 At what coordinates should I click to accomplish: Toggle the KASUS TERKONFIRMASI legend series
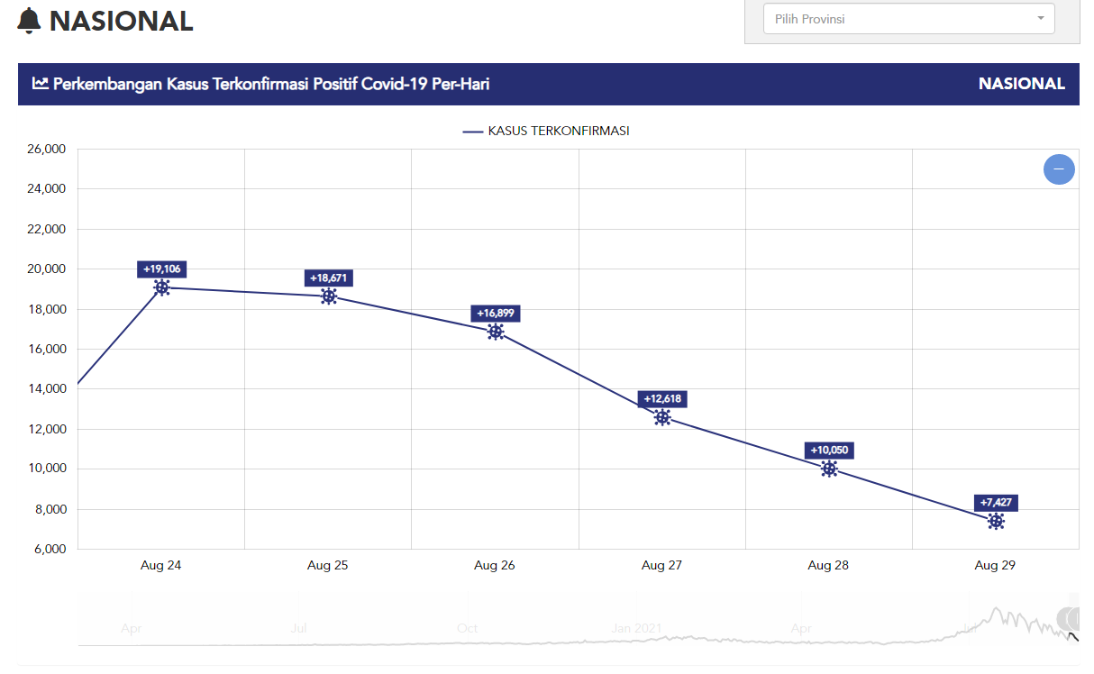tap(546, 131)
